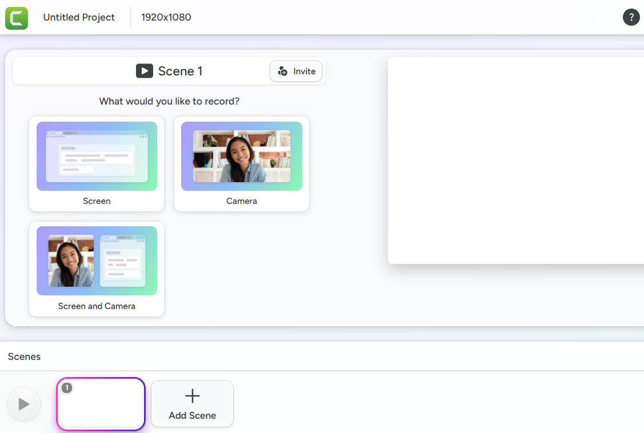
Task: Rename the Untitled Project title
Action: point(79,17)
